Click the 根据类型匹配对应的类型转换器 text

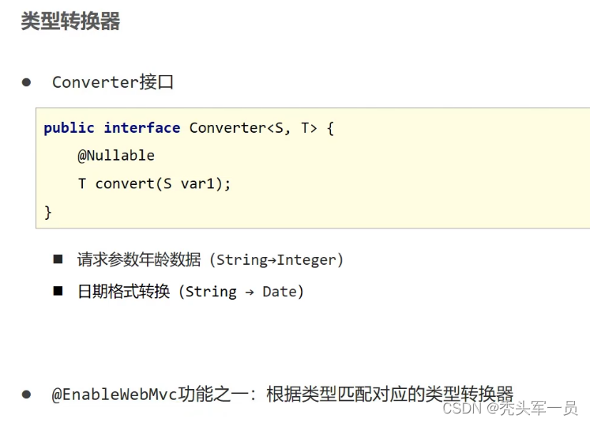click(x=390, y=394)
